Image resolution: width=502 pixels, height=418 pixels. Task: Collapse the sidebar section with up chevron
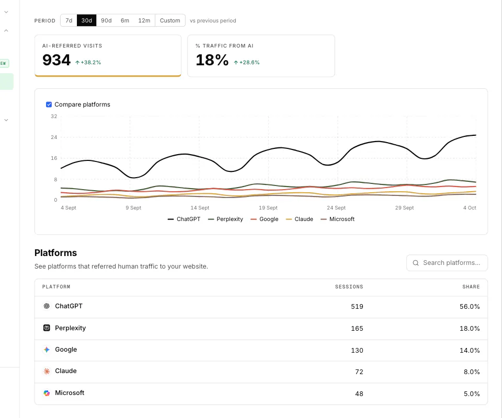[x=6, y=31]
